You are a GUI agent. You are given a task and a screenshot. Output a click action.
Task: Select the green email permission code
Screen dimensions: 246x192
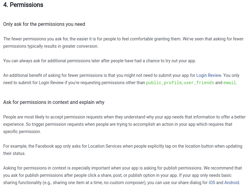click(x=230, y=83)
